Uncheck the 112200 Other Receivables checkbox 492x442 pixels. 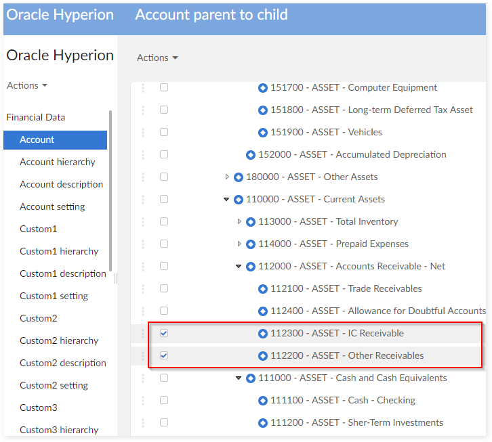click(x=164, y=356)
